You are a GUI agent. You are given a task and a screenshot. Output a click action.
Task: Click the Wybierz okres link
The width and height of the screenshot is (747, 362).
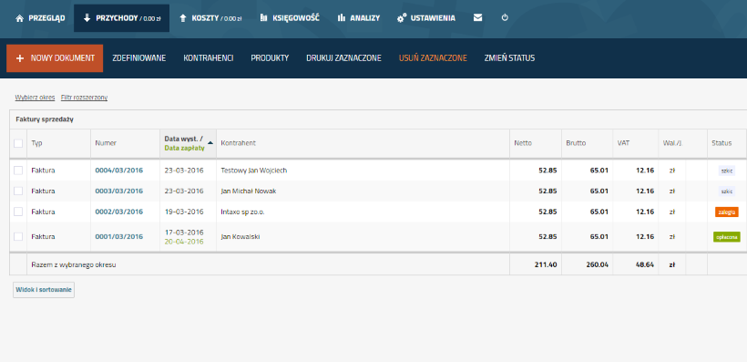35,98
